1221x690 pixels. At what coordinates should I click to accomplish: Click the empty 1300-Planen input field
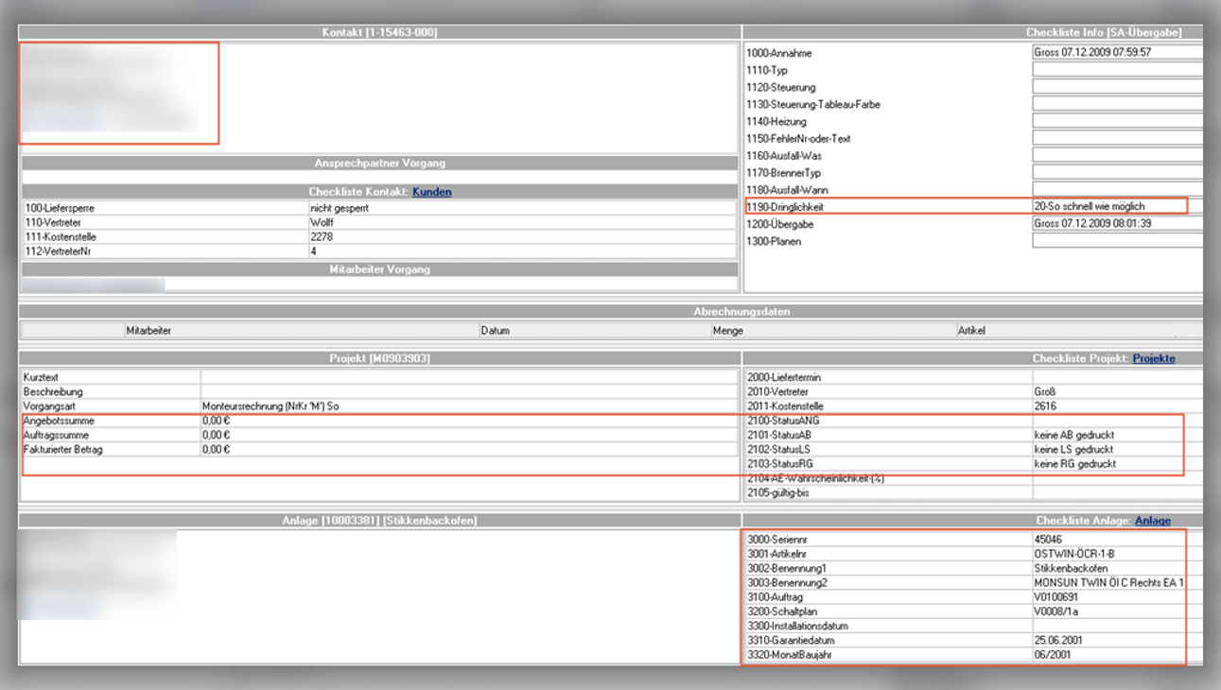tap(1116, 241)
